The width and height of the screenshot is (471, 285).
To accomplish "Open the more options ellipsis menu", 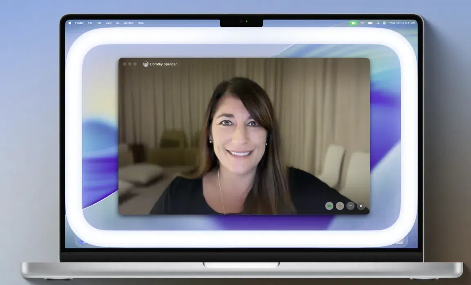I will pyautogui.click(x=350, y=206).
